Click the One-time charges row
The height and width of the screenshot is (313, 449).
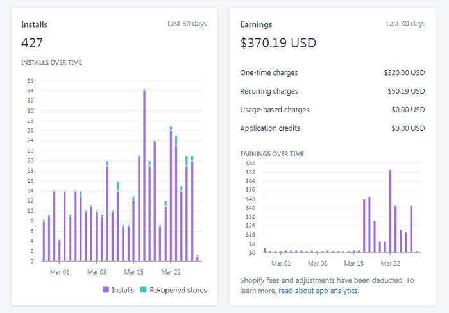click(332, 72)
